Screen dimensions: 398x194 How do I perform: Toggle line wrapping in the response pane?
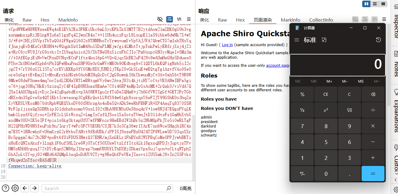point(365,19)
